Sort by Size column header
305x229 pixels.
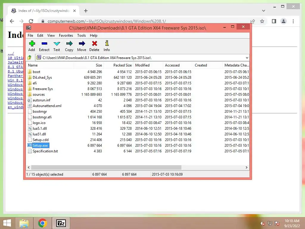point(89,65)
